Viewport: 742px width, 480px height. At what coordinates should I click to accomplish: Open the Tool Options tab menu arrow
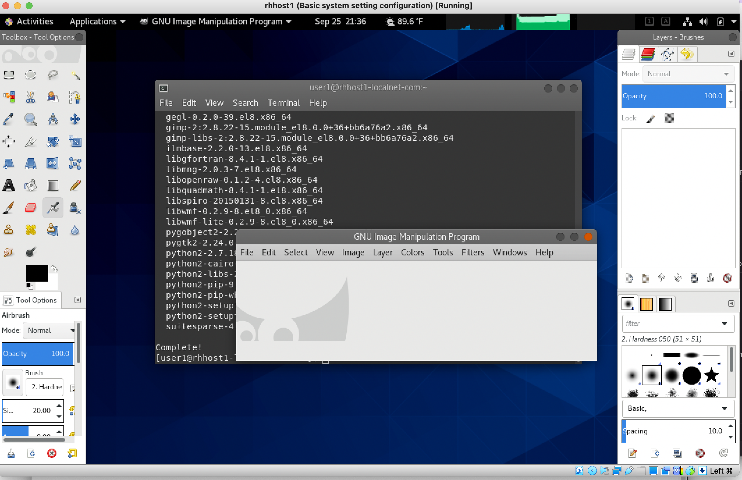[x=78, y=300]
